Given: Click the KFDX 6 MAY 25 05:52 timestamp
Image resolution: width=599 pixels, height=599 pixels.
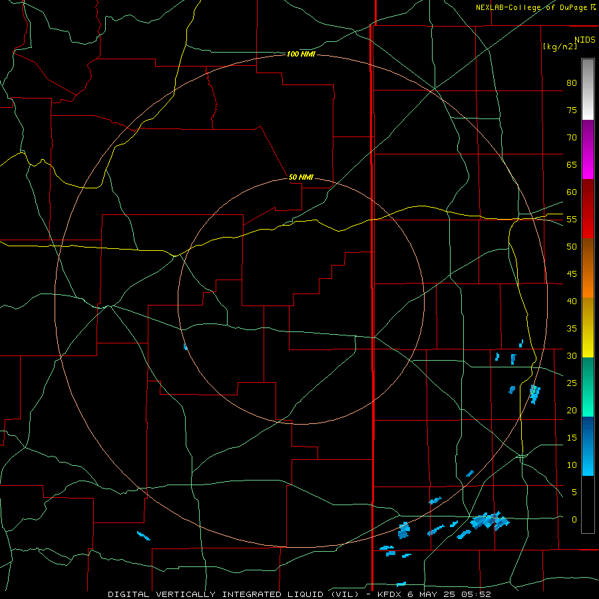Looking at the screenshot, I should (x=434, y=594).
